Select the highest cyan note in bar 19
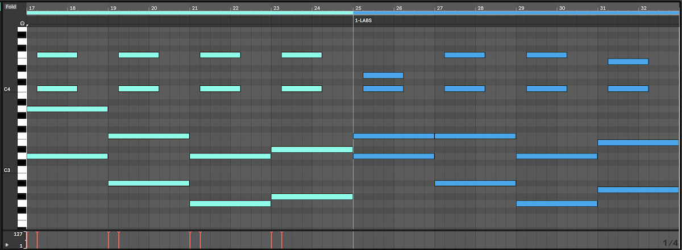This screenshot has width=682, height=250. (139, 55)
